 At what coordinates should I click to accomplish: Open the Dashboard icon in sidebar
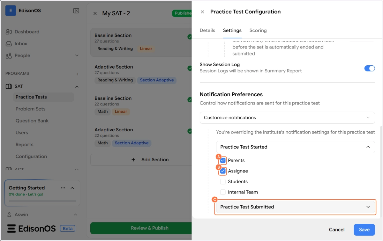pyautogui.click(x=9, y=32)
